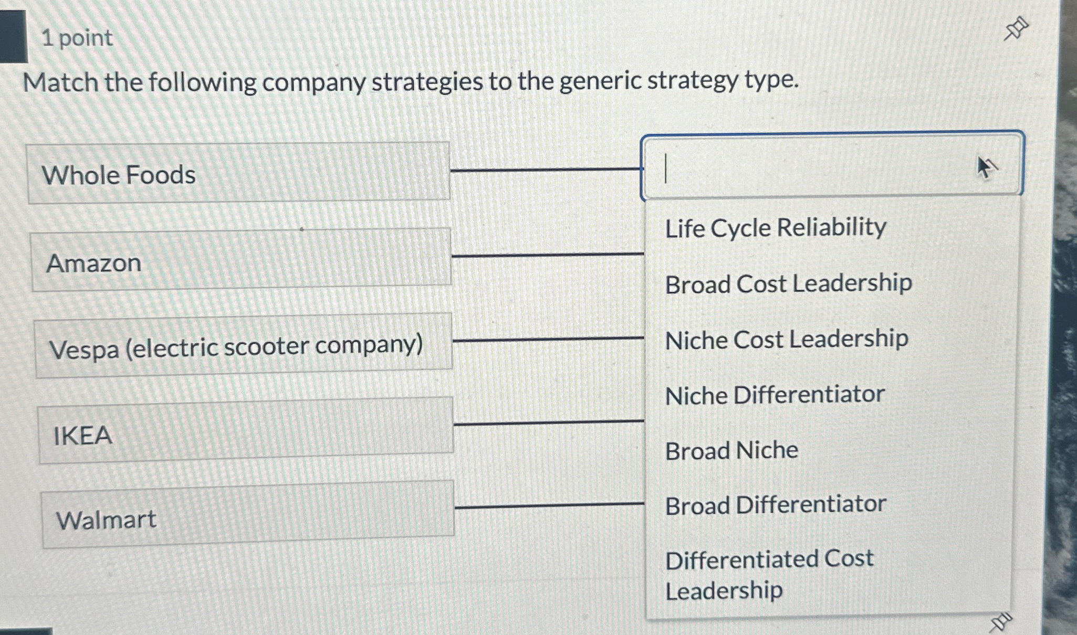Image resolution: width=1077 pixels, height=635 pixels.
Task: Select Niche Cost Leadership option
Action: 786,340
